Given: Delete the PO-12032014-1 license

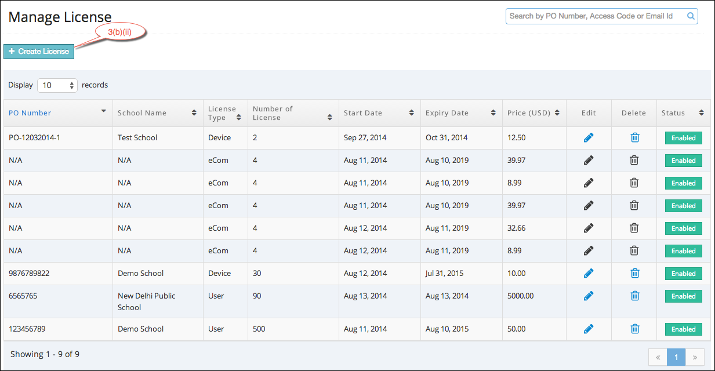Looking at the screenshot, I should pyautogui.click(x=635, y=138).
